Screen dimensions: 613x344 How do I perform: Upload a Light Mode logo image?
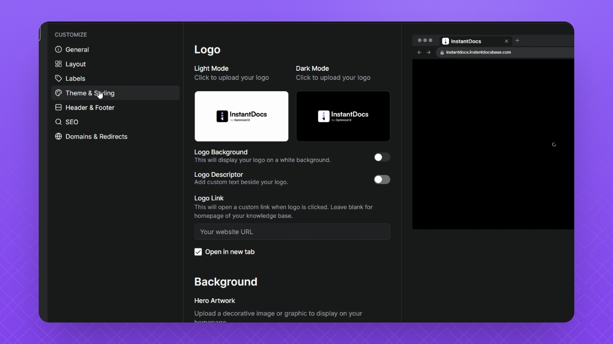[241, 116]
